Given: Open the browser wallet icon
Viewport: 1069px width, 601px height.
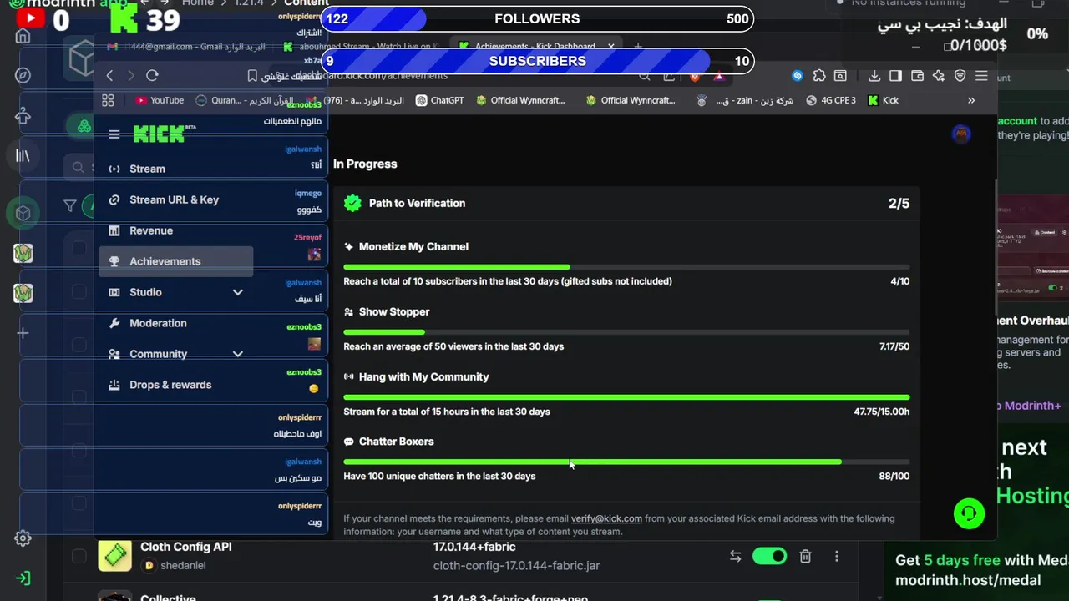Looking at the screenshot, I should pyautogui.click(x=917, y=76).
